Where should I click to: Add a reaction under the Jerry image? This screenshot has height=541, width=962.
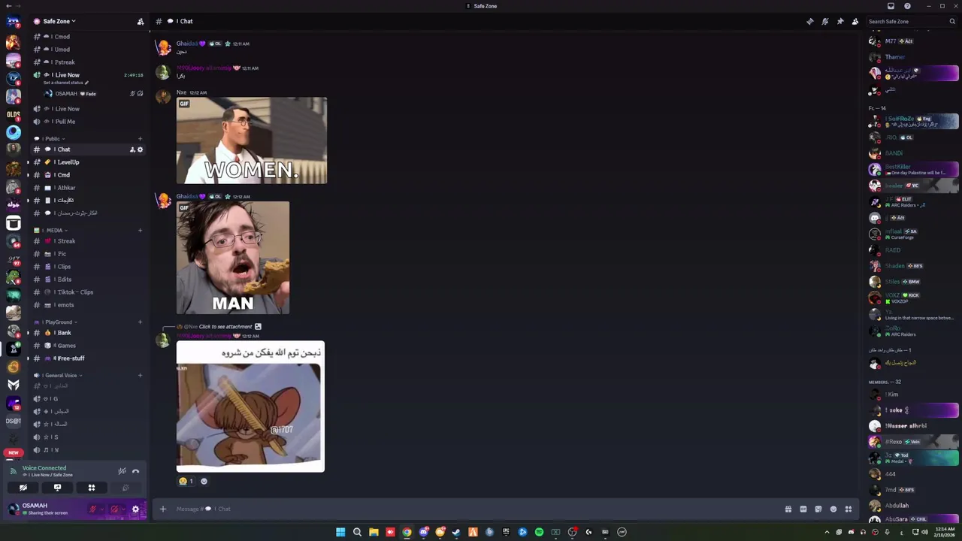(x=204, y=481)
